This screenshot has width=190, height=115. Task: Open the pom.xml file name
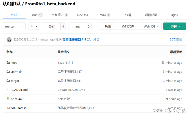[17, 99]
